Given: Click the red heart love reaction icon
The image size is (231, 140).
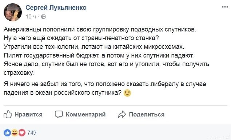Looking at the screenshot, I should pos(22,133).
